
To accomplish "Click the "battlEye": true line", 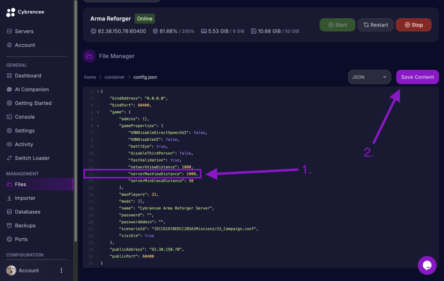I will coord(148,147).
